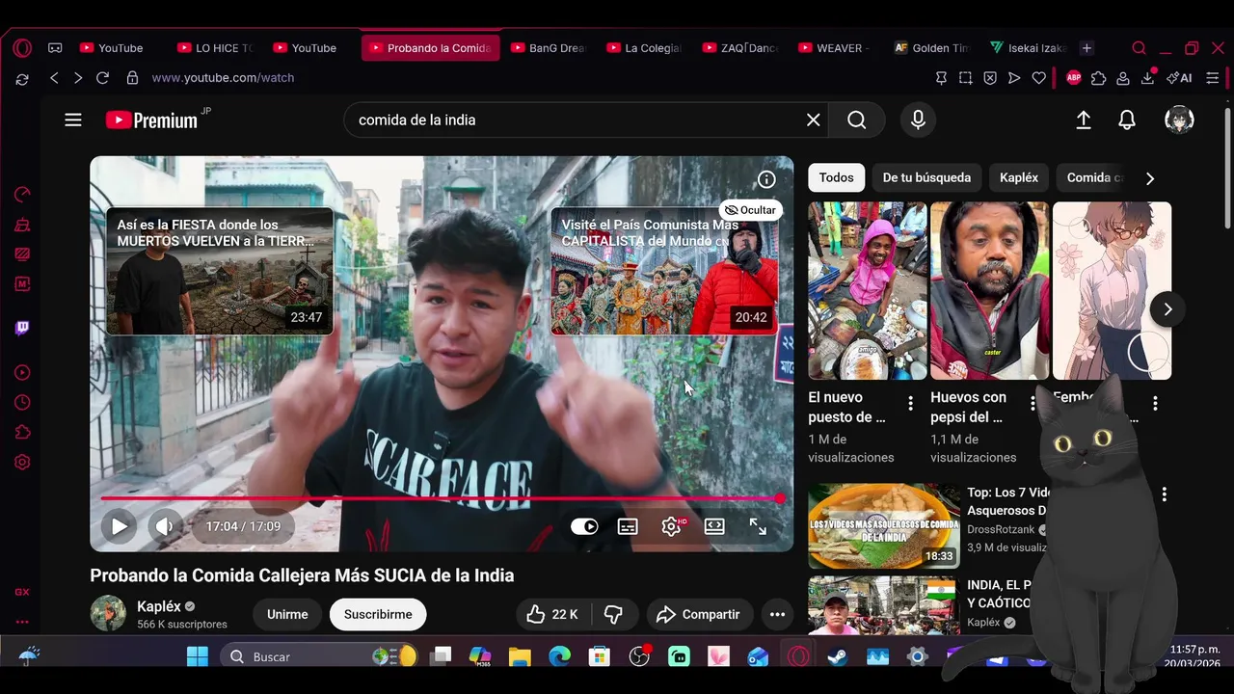Image resolution: width=1234 pixels, height=694 pixels.
Task: Add page to bookmarks with heart icon
Action: [1038, 78]
